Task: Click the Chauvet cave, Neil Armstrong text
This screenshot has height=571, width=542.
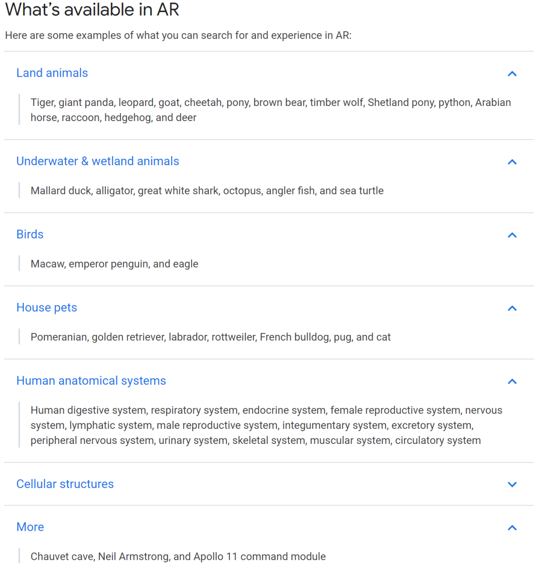Action: 178,557
